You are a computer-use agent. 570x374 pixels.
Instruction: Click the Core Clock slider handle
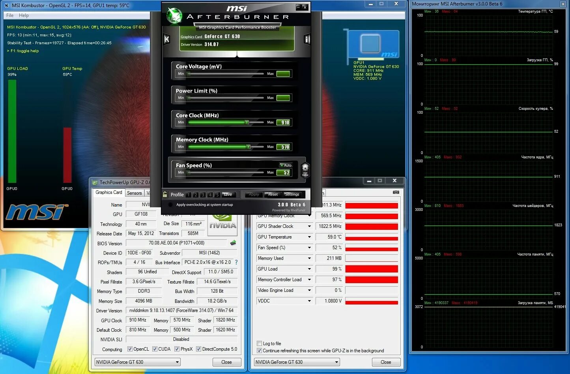pos(247,122)
